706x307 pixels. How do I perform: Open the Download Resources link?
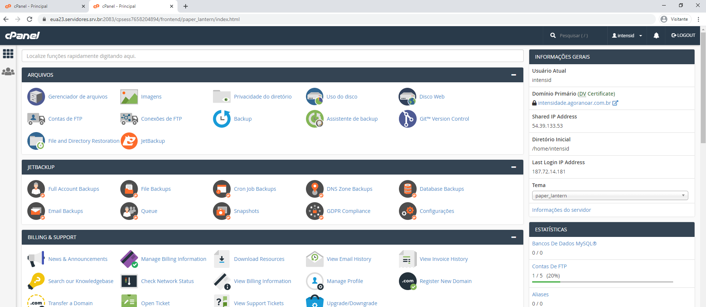259,259
